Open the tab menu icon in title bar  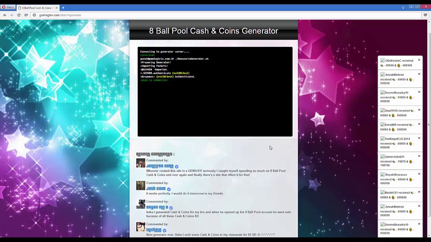coord(403,7)
